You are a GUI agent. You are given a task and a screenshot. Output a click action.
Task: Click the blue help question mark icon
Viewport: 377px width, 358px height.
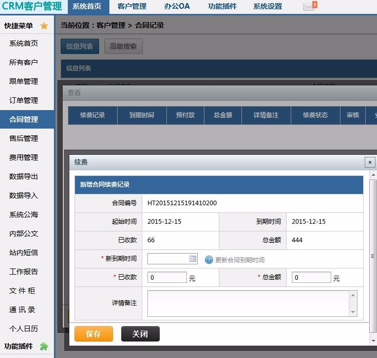(x=209, y=260)
